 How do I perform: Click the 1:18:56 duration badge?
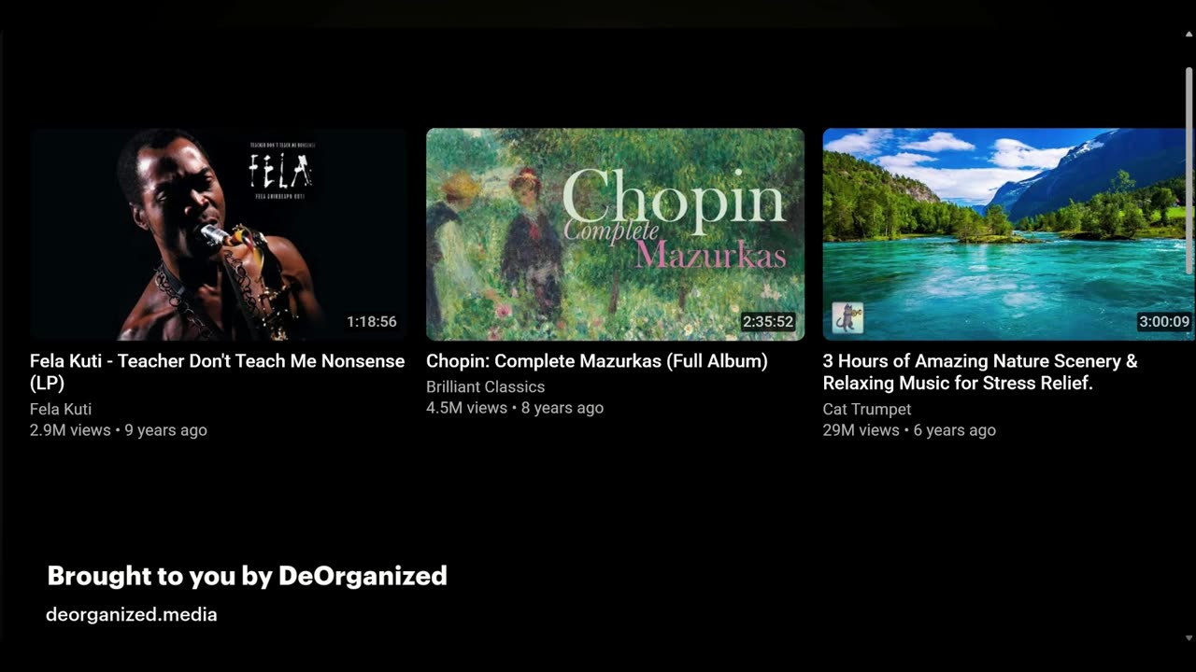[x=372, y=322]
